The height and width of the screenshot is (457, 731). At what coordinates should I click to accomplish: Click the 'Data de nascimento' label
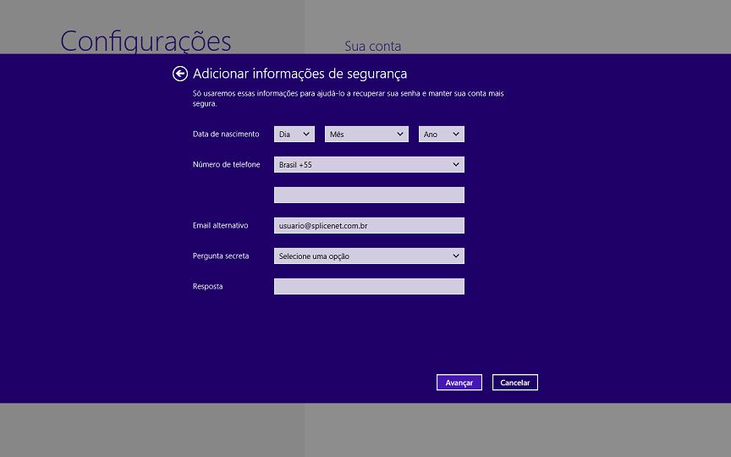coord(226,134)
